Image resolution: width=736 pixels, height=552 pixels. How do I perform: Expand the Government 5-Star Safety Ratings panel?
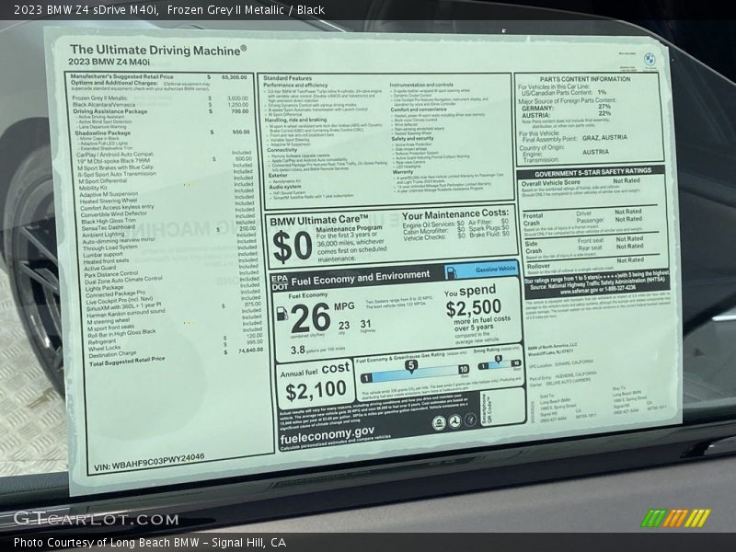pyautogui.click(x=594, y=172)
